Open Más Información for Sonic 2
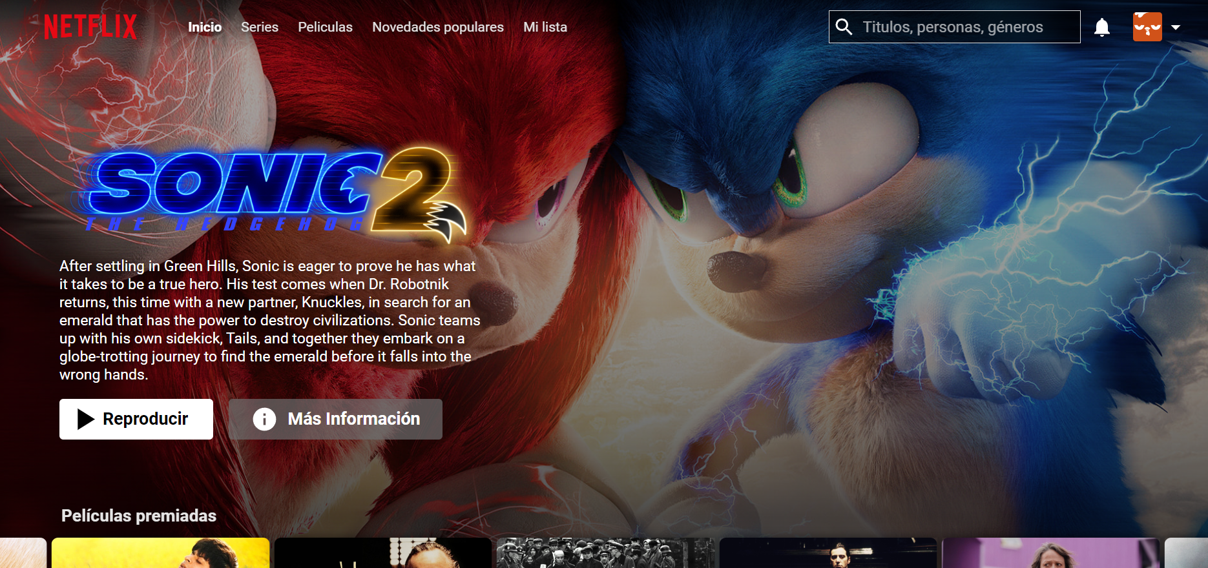This screenshot has width=1208, height=568. (335, 419)
